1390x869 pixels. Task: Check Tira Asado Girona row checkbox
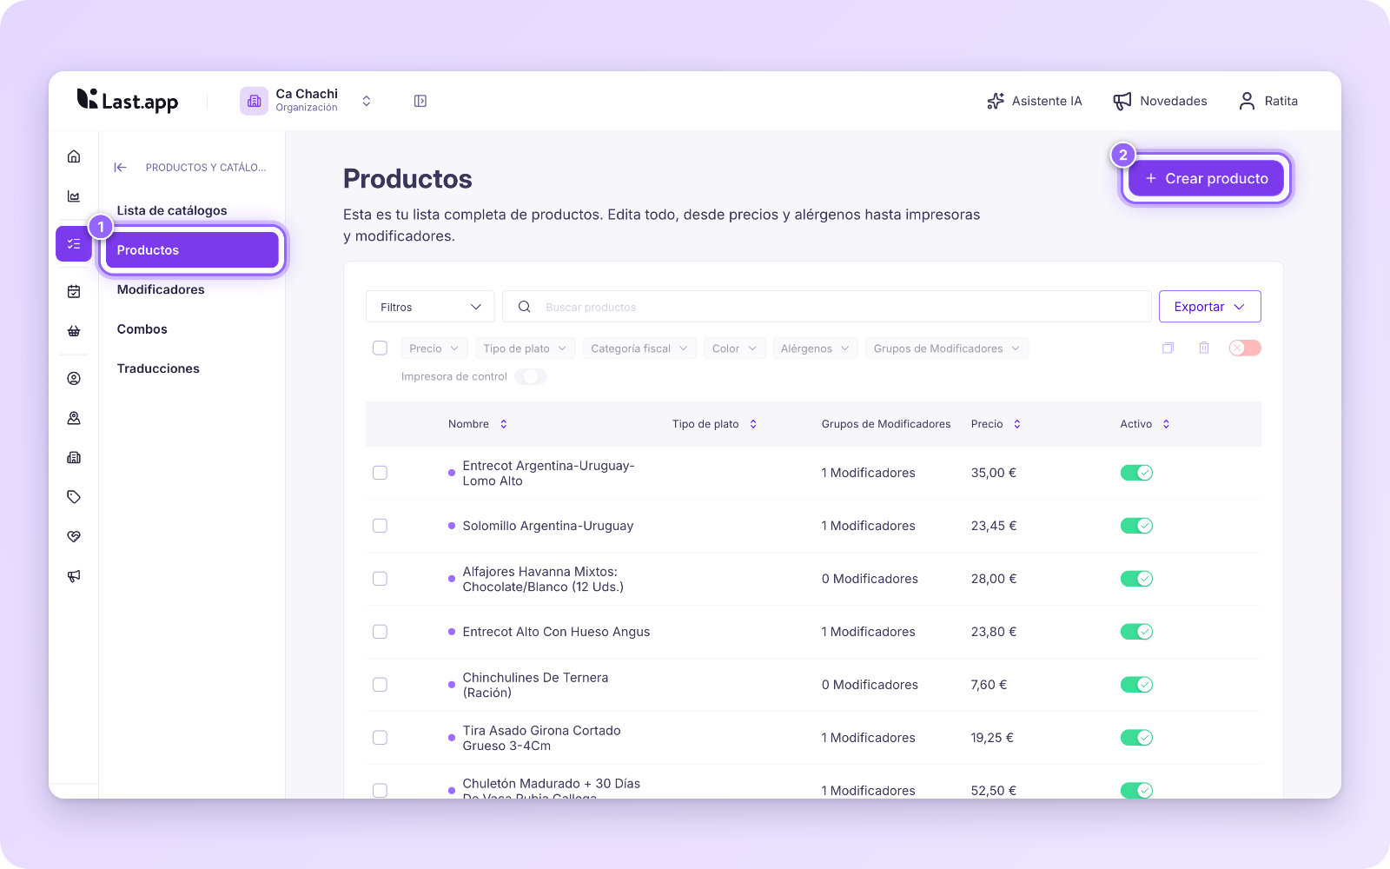380,738
